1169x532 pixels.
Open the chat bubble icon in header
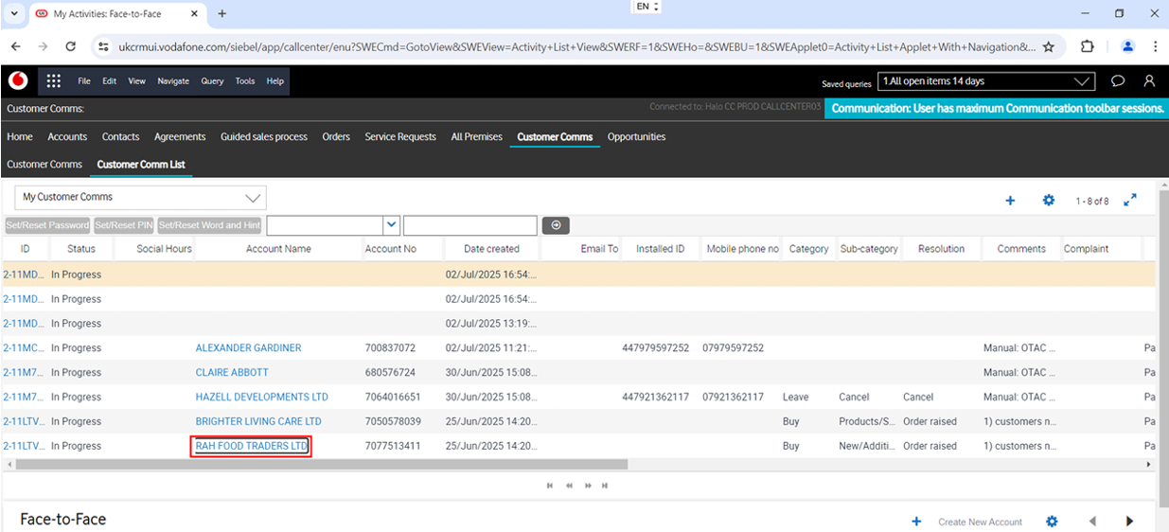pyautogui.click(x=1118, y=81)
